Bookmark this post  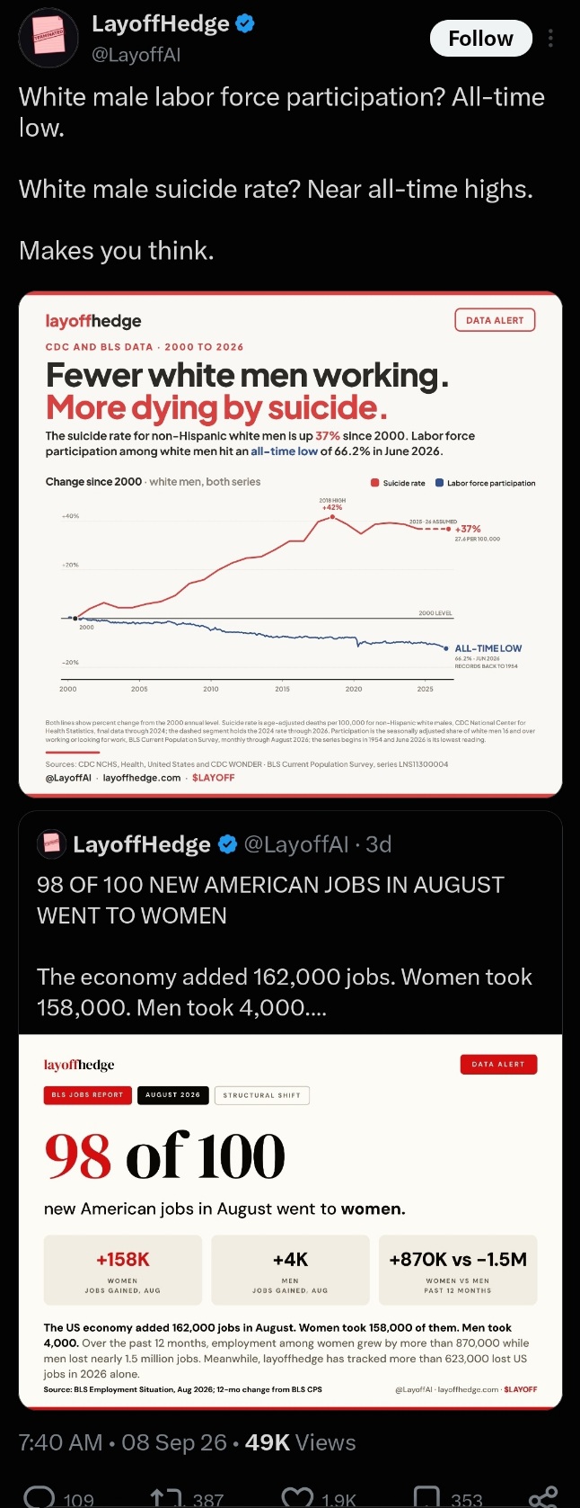(x=427, y=1498)
